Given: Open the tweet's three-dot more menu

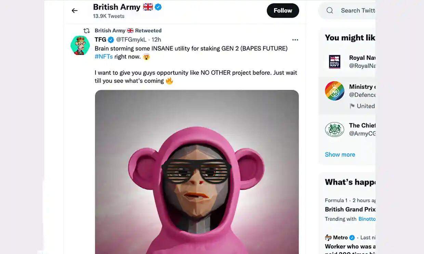Looking at the screenshot, I should tap(295, 40).
